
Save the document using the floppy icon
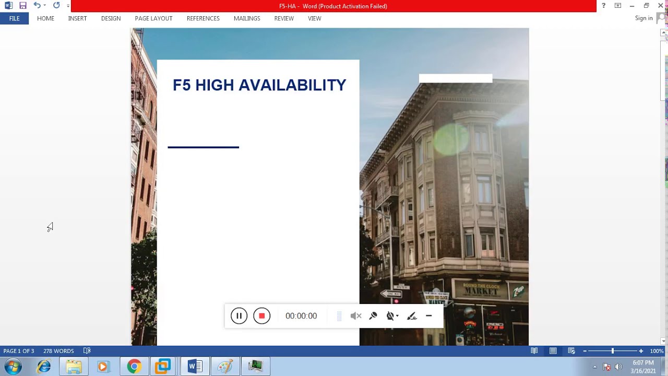click(x=22, y=6)
